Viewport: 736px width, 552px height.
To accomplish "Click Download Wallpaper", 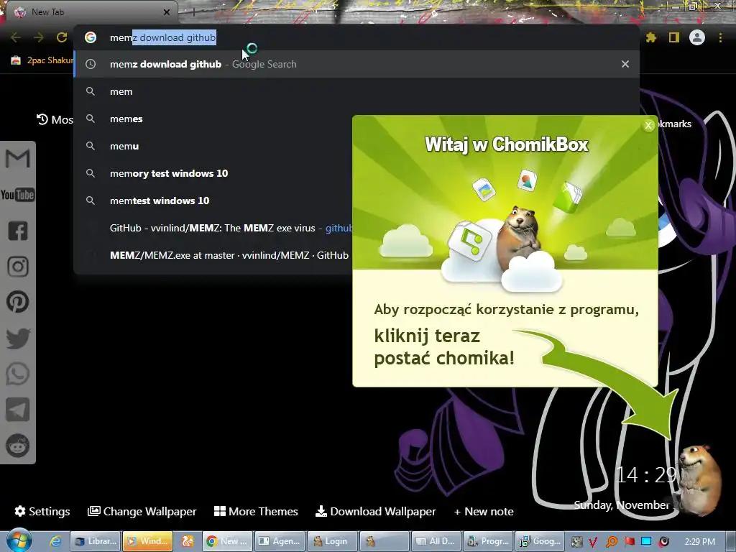I will [375, 511].
